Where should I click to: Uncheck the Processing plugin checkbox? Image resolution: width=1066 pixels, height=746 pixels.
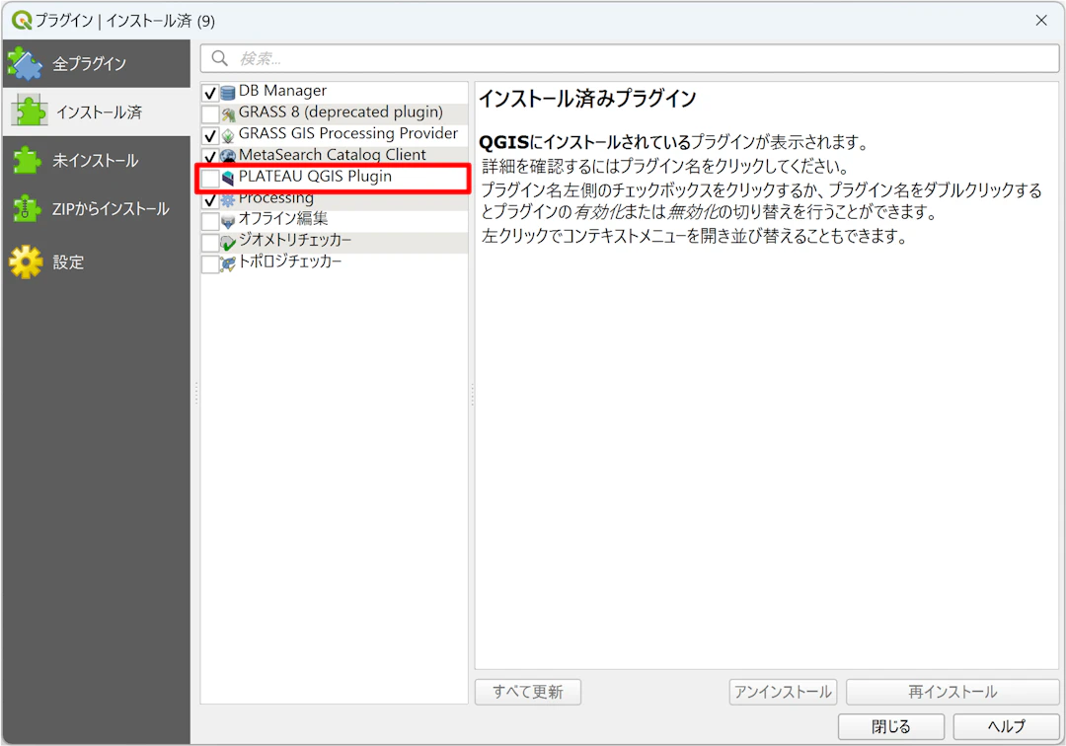(x=210, y=200)
